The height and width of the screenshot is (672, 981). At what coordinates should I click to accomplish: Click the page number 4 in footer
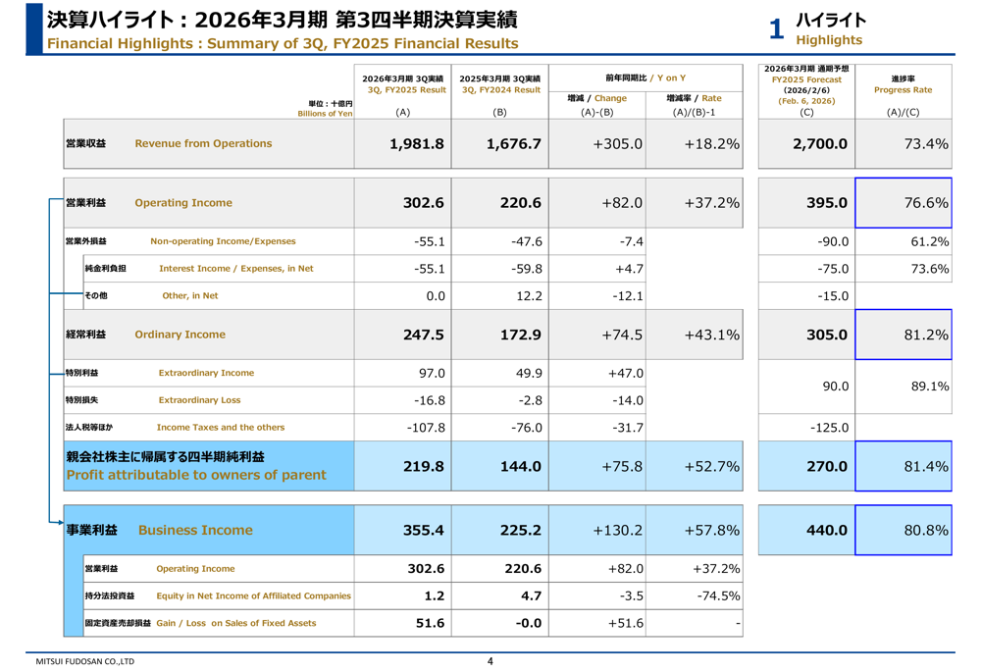(490, 661)
